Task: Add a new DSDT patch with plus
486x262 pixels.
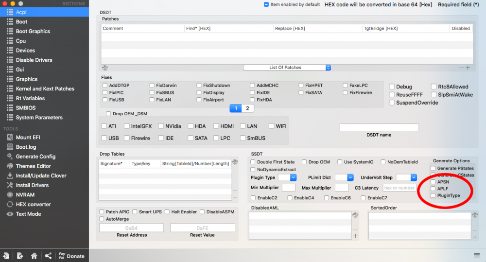Action: coord(468,68)
